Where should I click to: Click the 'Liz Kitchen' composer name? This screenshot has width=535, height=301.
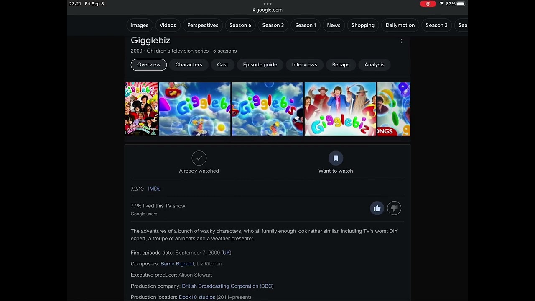pos(209,264)
